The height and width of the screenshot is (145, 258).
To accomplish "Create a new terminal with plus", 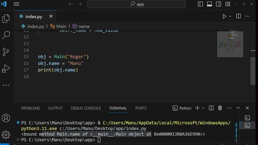I will coord(197,108).
